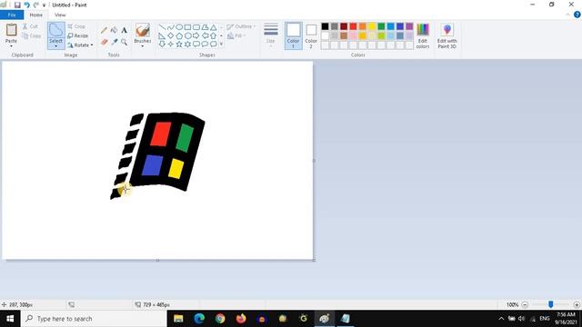Screen dimensions: 582x327
Task: Open the Paste dropdown arrow
Action: pos(11,46)
